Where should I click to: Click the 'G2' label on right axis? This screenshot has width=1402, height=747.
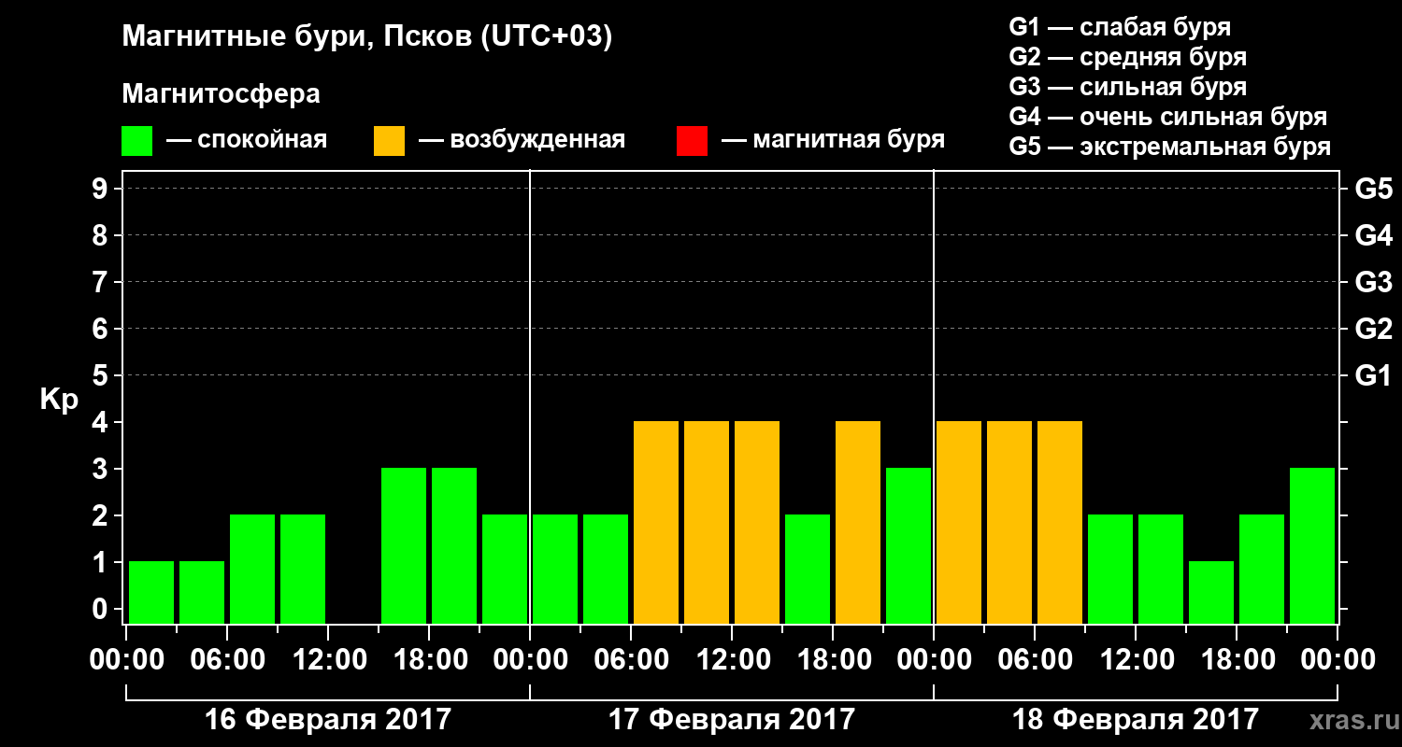coord(1373,329)
